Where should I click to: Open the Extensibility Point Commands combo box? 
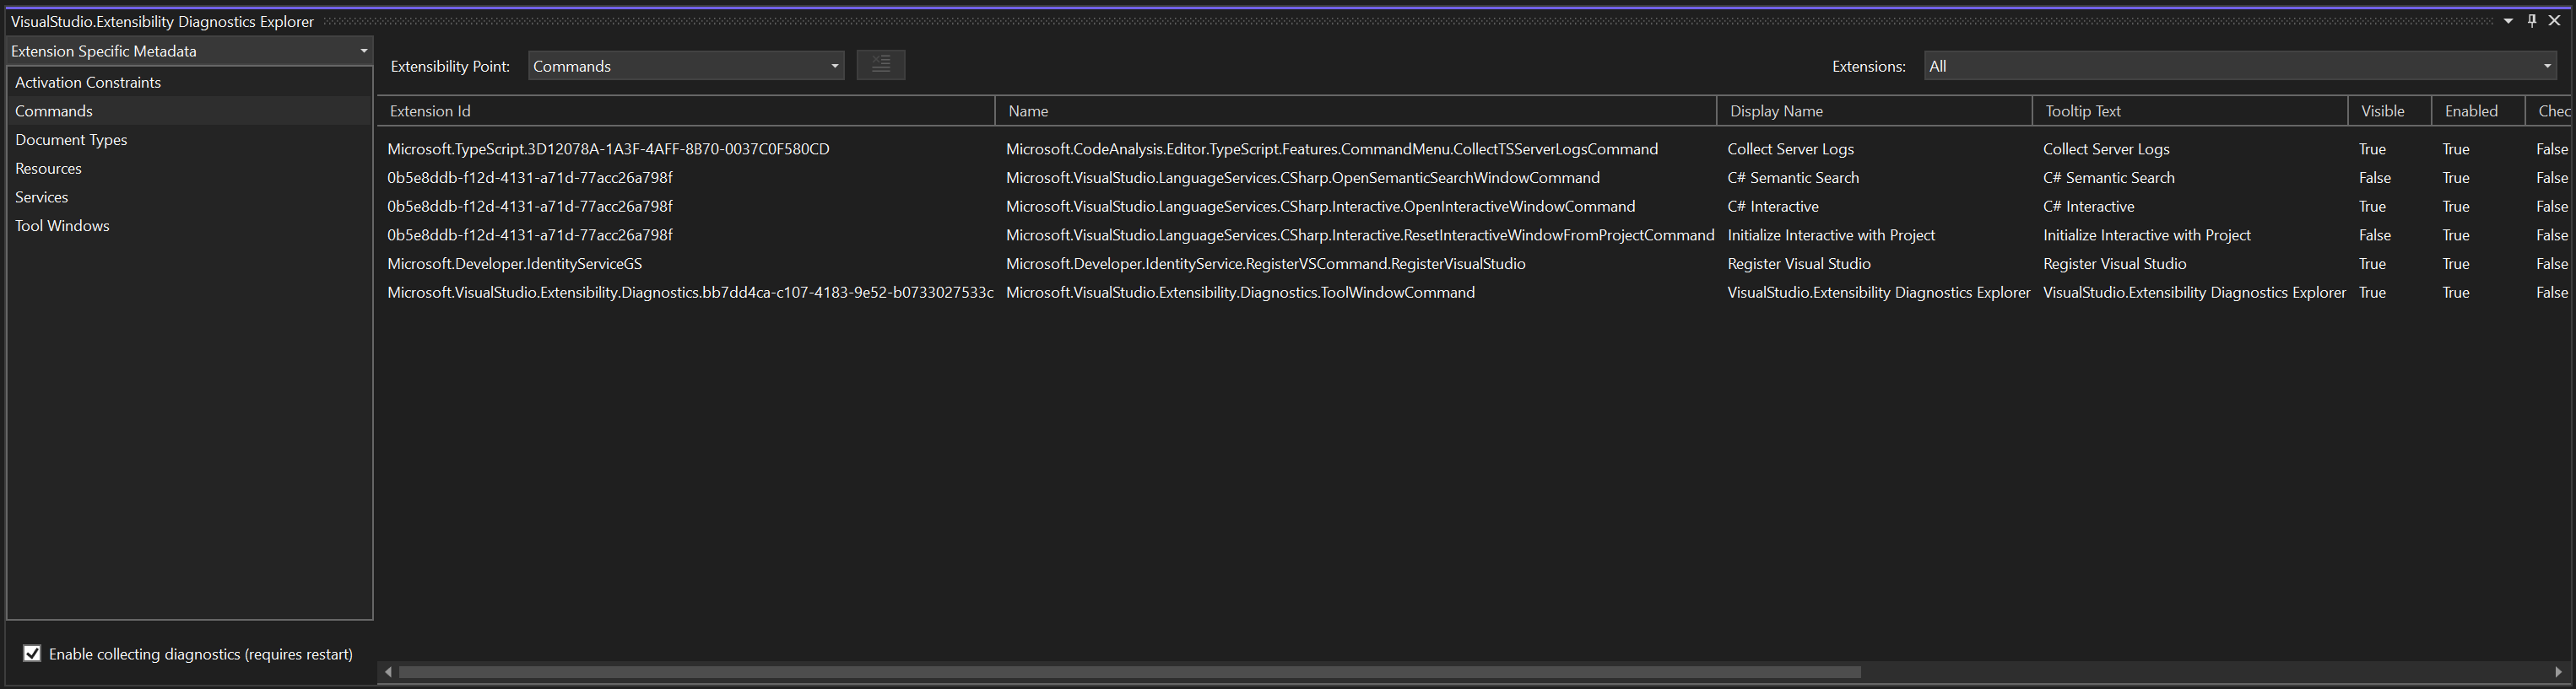[x=686, y=66]
